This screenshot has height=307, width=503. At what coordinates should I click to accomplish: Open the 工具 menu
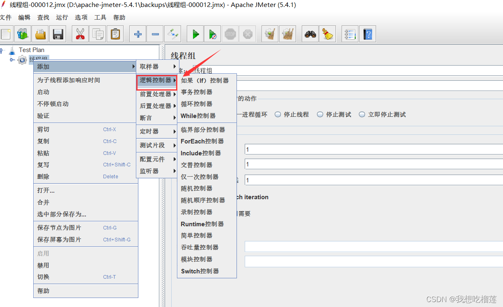(100, 17)
